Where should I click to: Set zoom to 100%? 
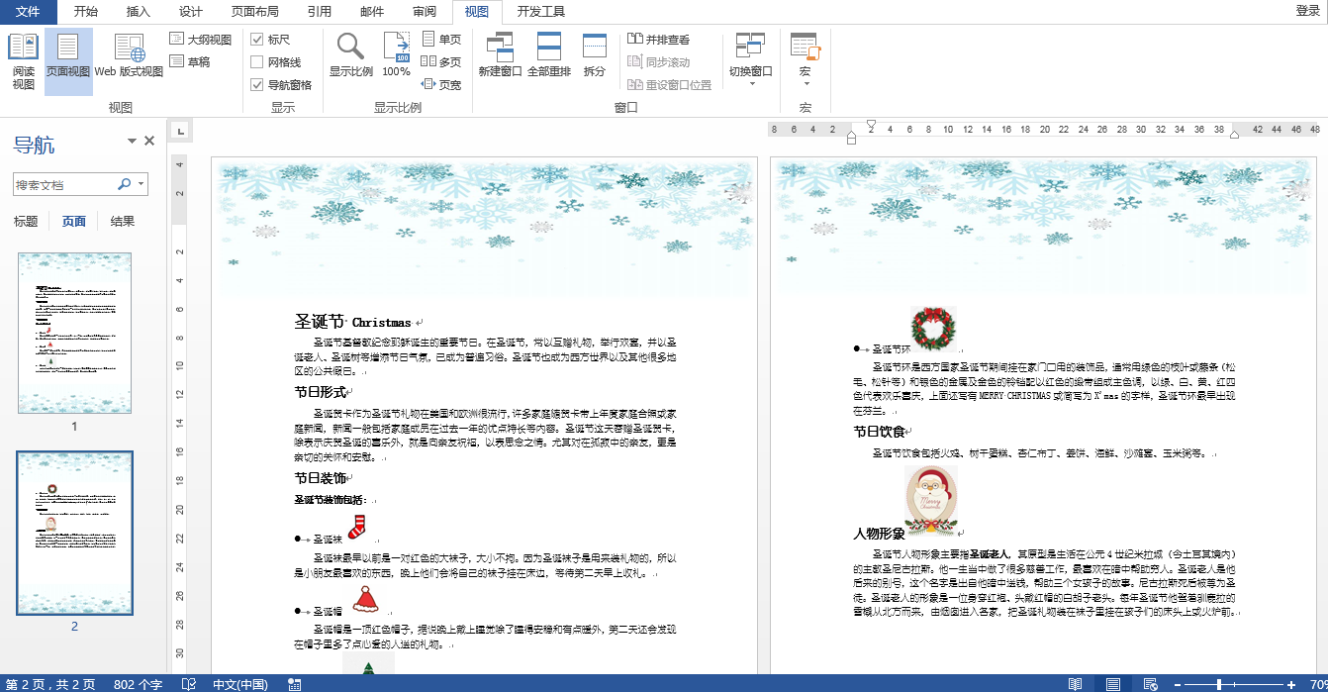click(x=397, y=55)
